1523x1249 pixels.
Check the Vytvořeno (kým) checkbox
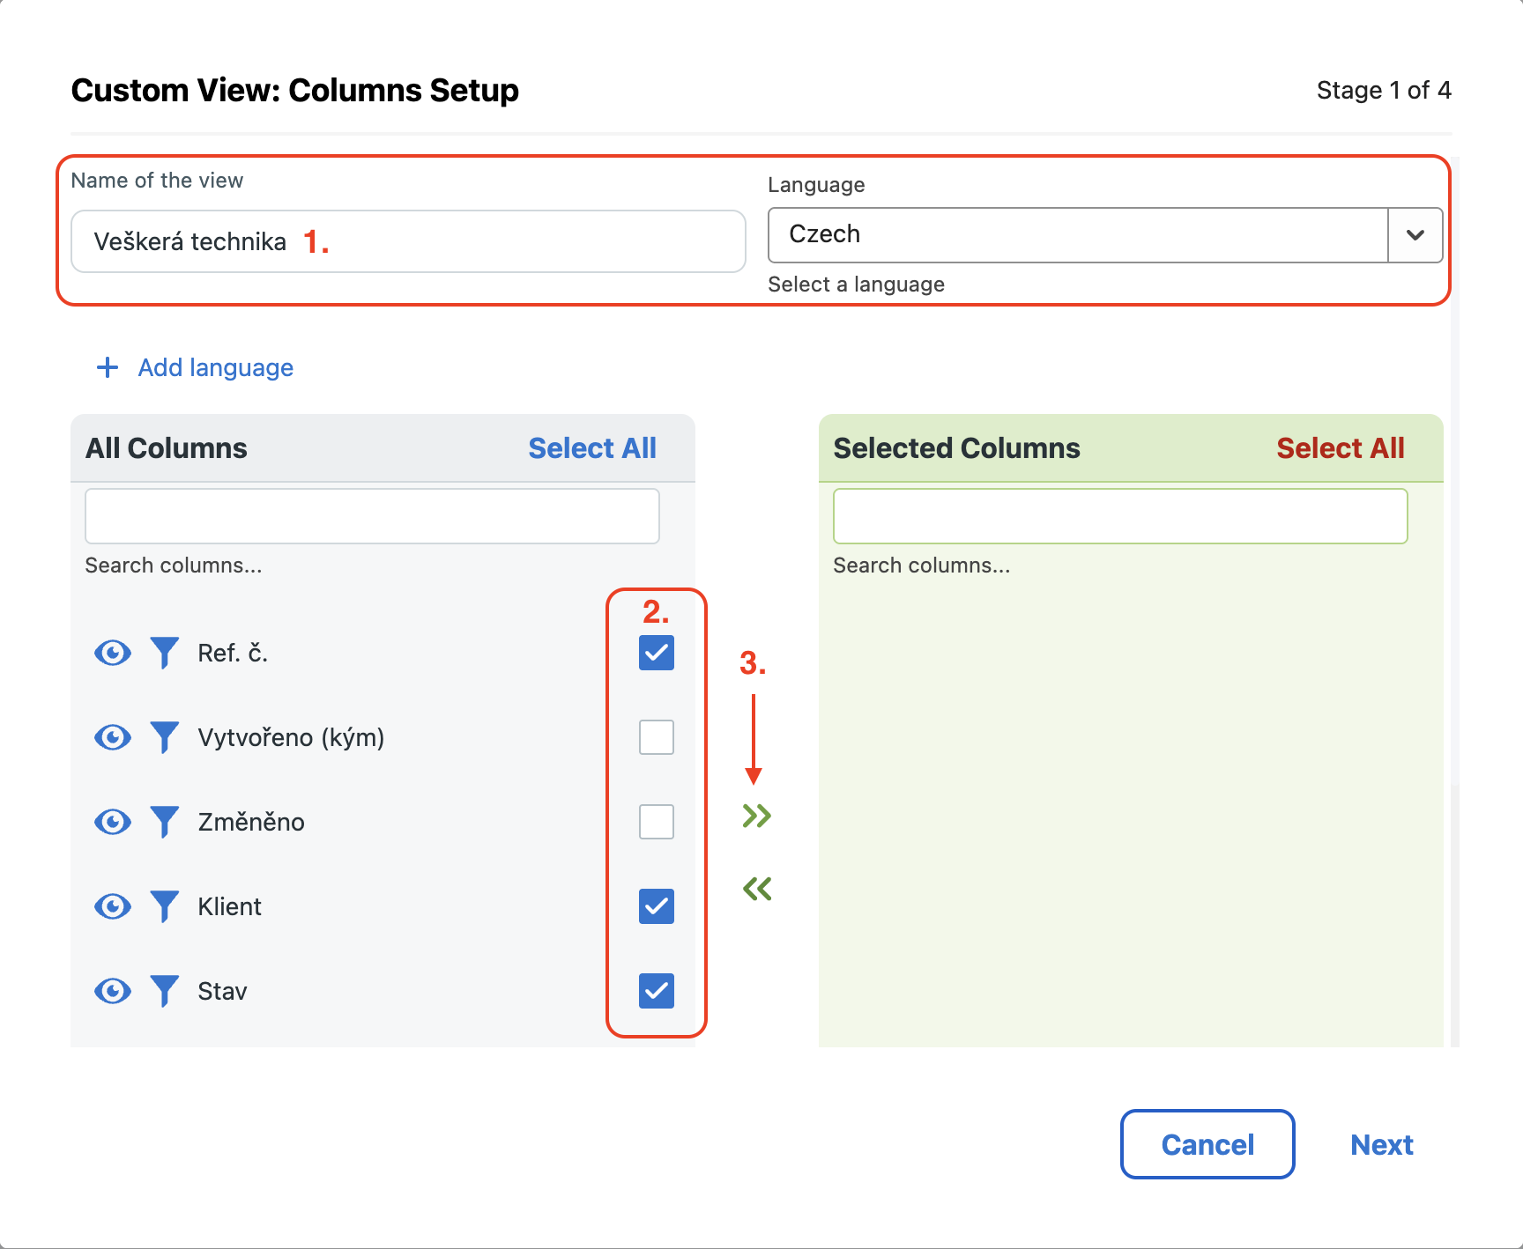coord(657,737)
